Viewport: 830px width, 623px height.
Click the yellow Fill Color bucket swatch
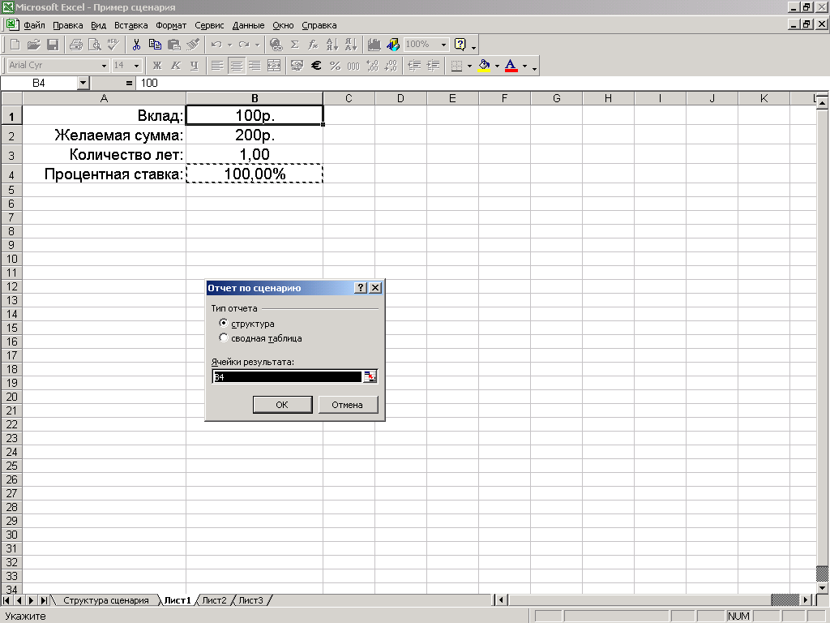pyautogui.click(x=484, y=65)
